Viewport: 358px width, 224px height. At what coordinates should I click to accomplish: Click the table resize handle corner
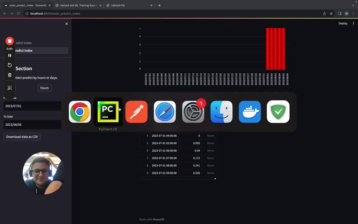coord(215,179)
